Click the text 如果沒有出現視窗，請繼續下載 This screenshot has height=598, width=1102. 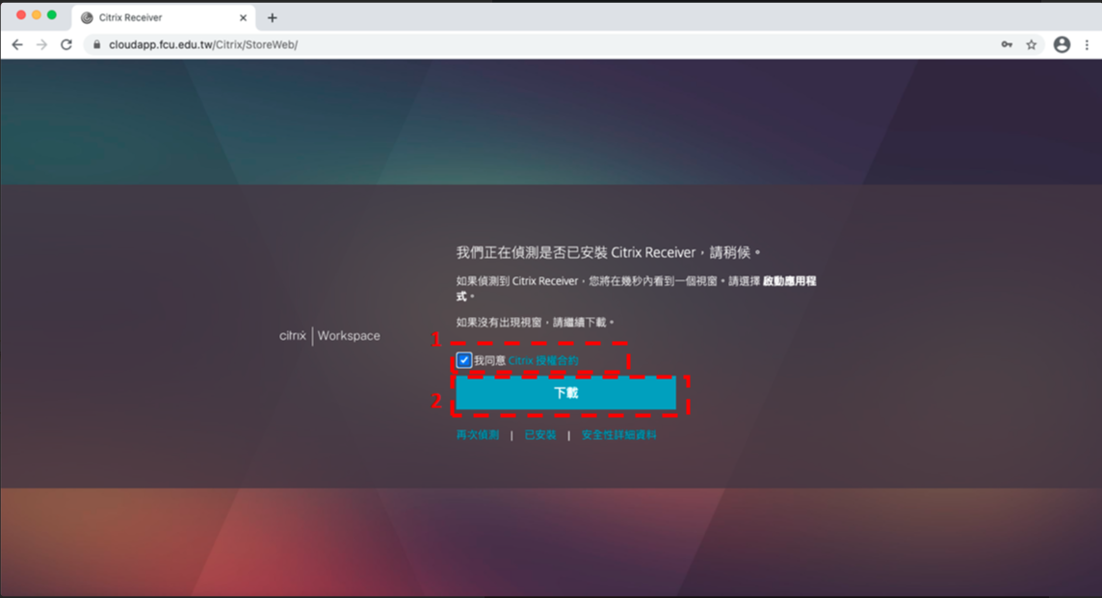click(536, 323)
